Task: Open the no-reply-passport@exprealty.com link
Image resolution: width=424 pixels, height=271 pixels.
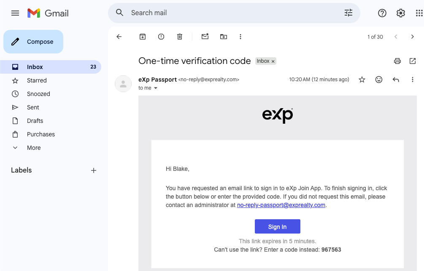Action: point(281,205)
